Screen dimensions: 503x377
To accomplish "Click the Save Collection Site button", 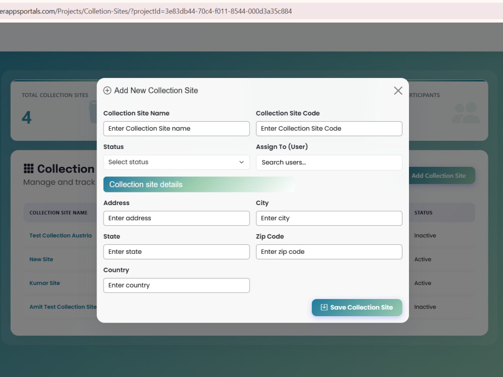I will tap(357, 308).
